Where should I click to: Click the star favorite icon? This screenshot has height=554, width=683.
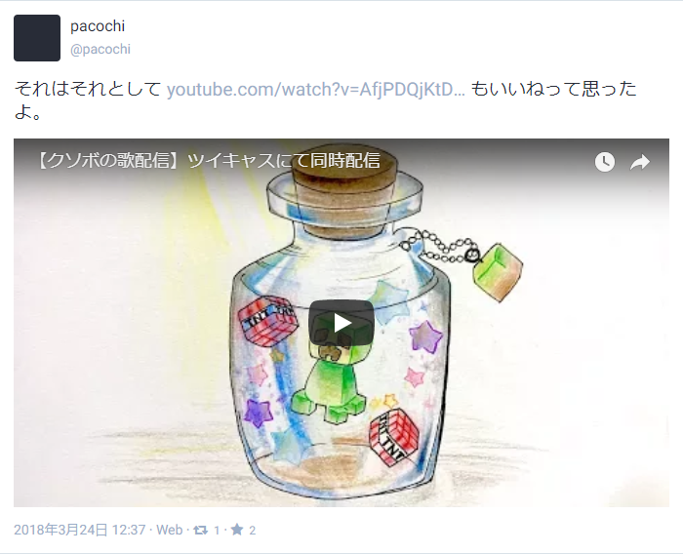click(237, 530)
